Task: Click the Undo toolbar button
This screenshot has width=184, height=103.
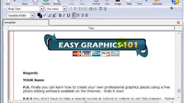Action: pyautogui.click(x=71, y=2)
